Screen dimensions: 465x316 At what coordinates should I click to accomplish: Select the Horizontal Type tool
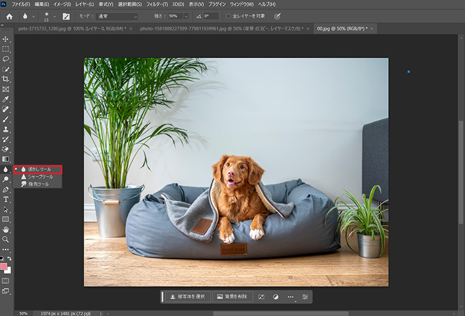[6, 200]
